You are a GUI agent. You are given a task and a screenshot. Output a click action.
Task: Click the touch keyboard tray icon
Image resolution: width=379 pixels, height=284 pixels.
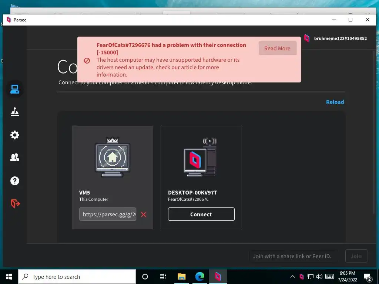(x=330, y=277)
